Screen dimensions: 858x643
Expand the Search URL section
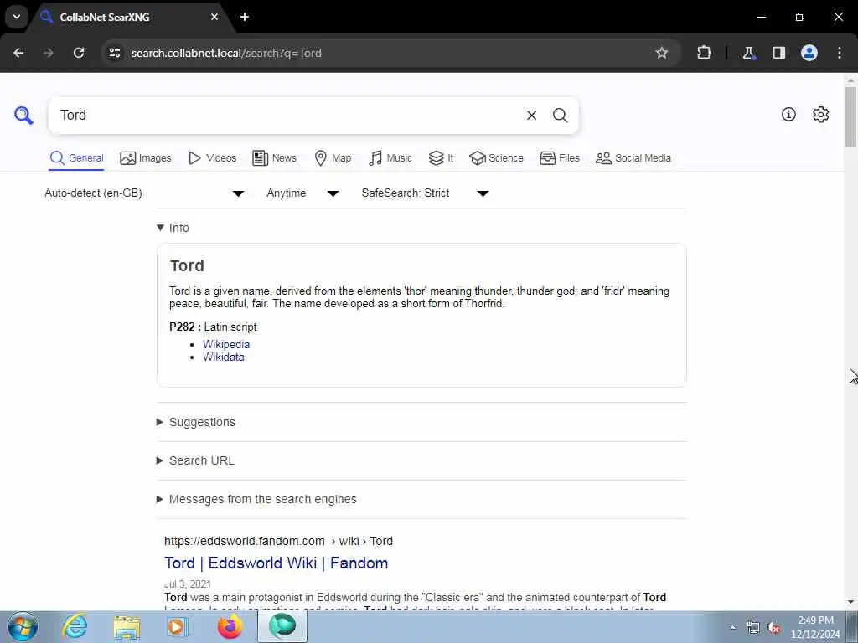(195, 460)
